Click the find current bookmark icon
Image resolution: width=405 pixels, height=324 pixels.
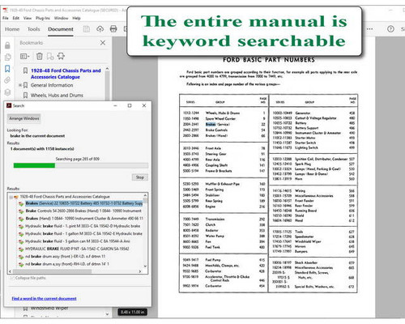tap(61, 56)
